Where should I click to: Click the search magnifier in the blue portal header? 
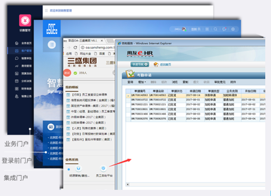coord(216,29)
